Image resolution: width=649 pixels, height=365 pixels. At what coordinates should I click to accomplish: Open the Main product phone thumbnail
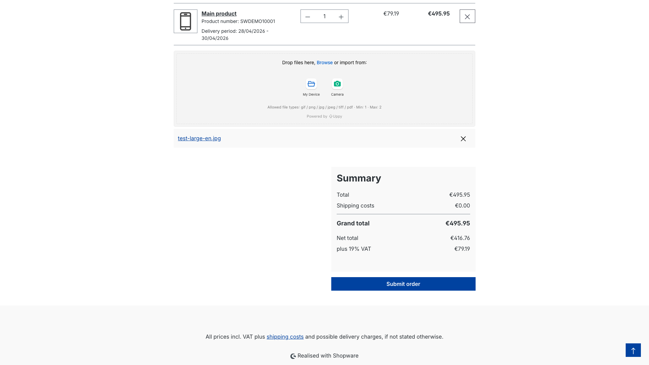[x=186, y=21]
